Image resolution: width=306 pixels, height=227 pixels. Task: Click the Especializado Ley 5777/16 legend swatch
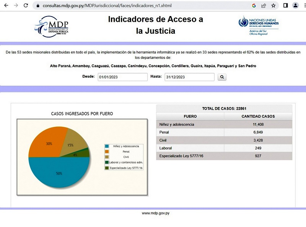coord(107,168)
